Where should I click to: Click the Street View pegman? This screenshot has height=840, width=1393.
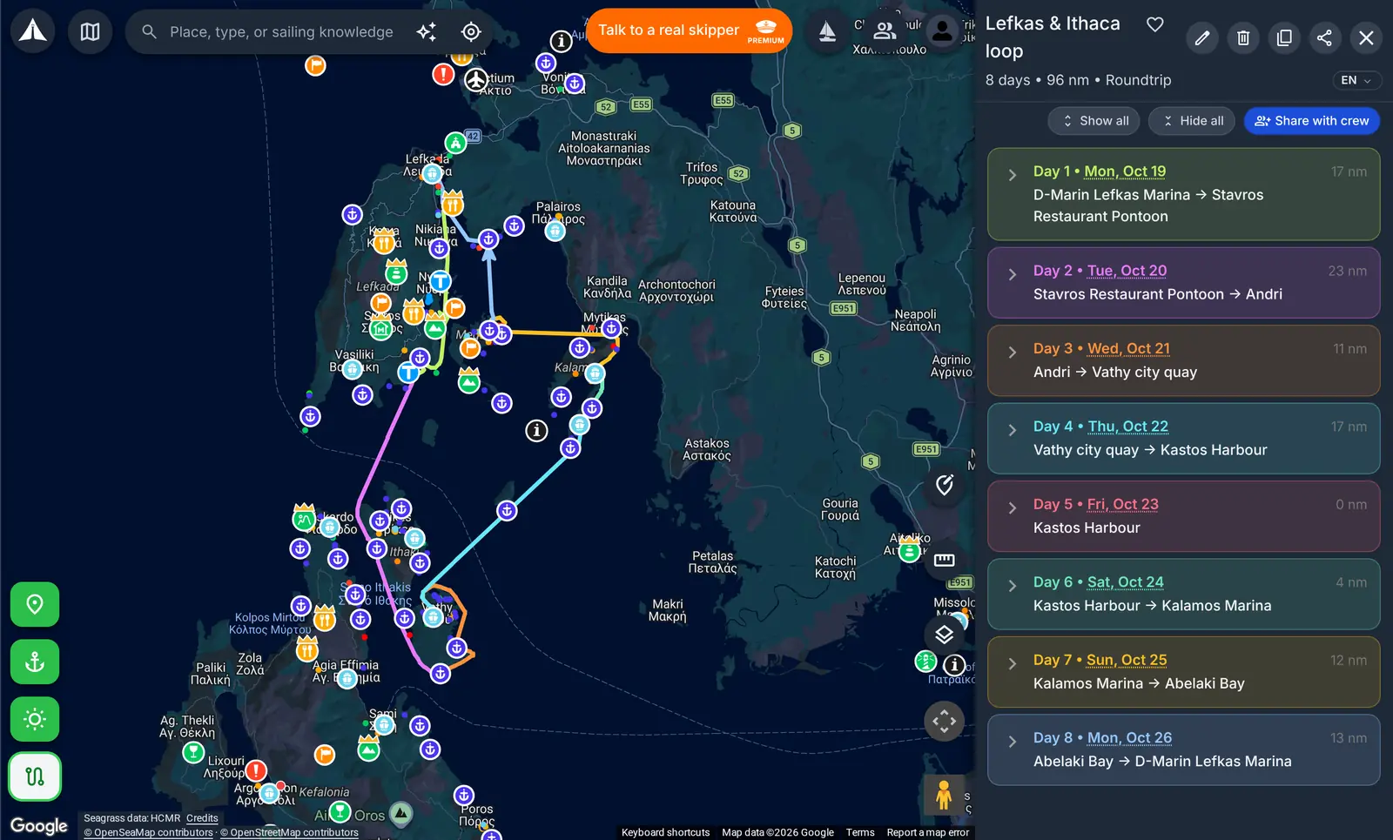[x=944, y=795]
